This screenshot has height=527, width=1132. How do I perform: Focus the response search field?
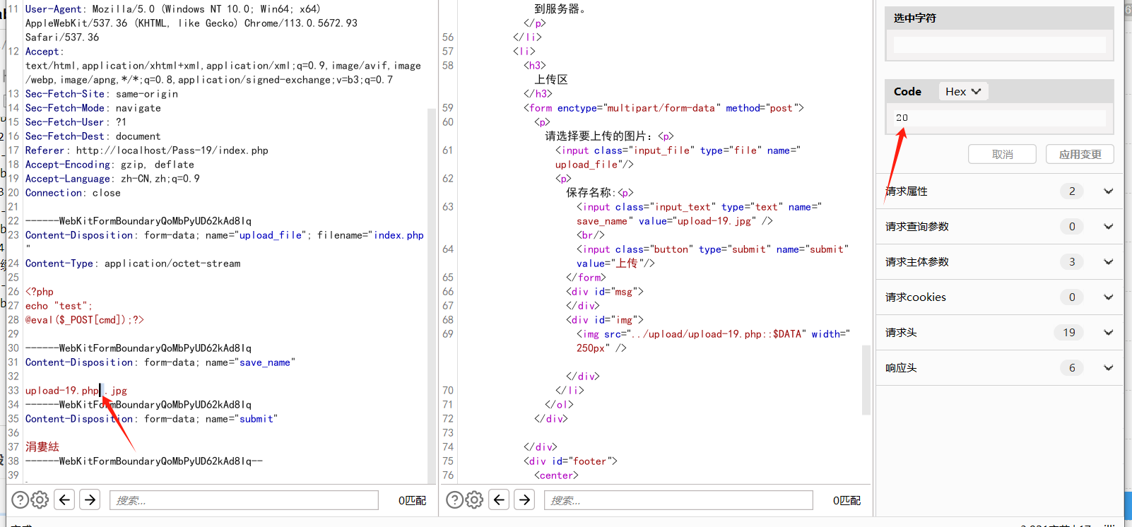point(678,500)
